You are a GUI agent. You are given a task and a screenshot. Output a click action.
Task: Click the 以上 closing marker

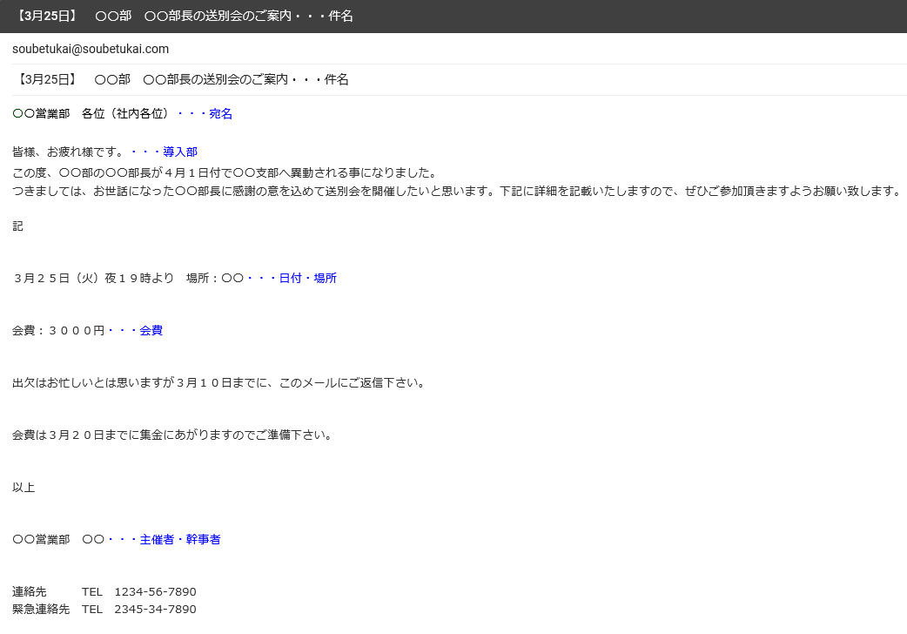coord(23,488)
